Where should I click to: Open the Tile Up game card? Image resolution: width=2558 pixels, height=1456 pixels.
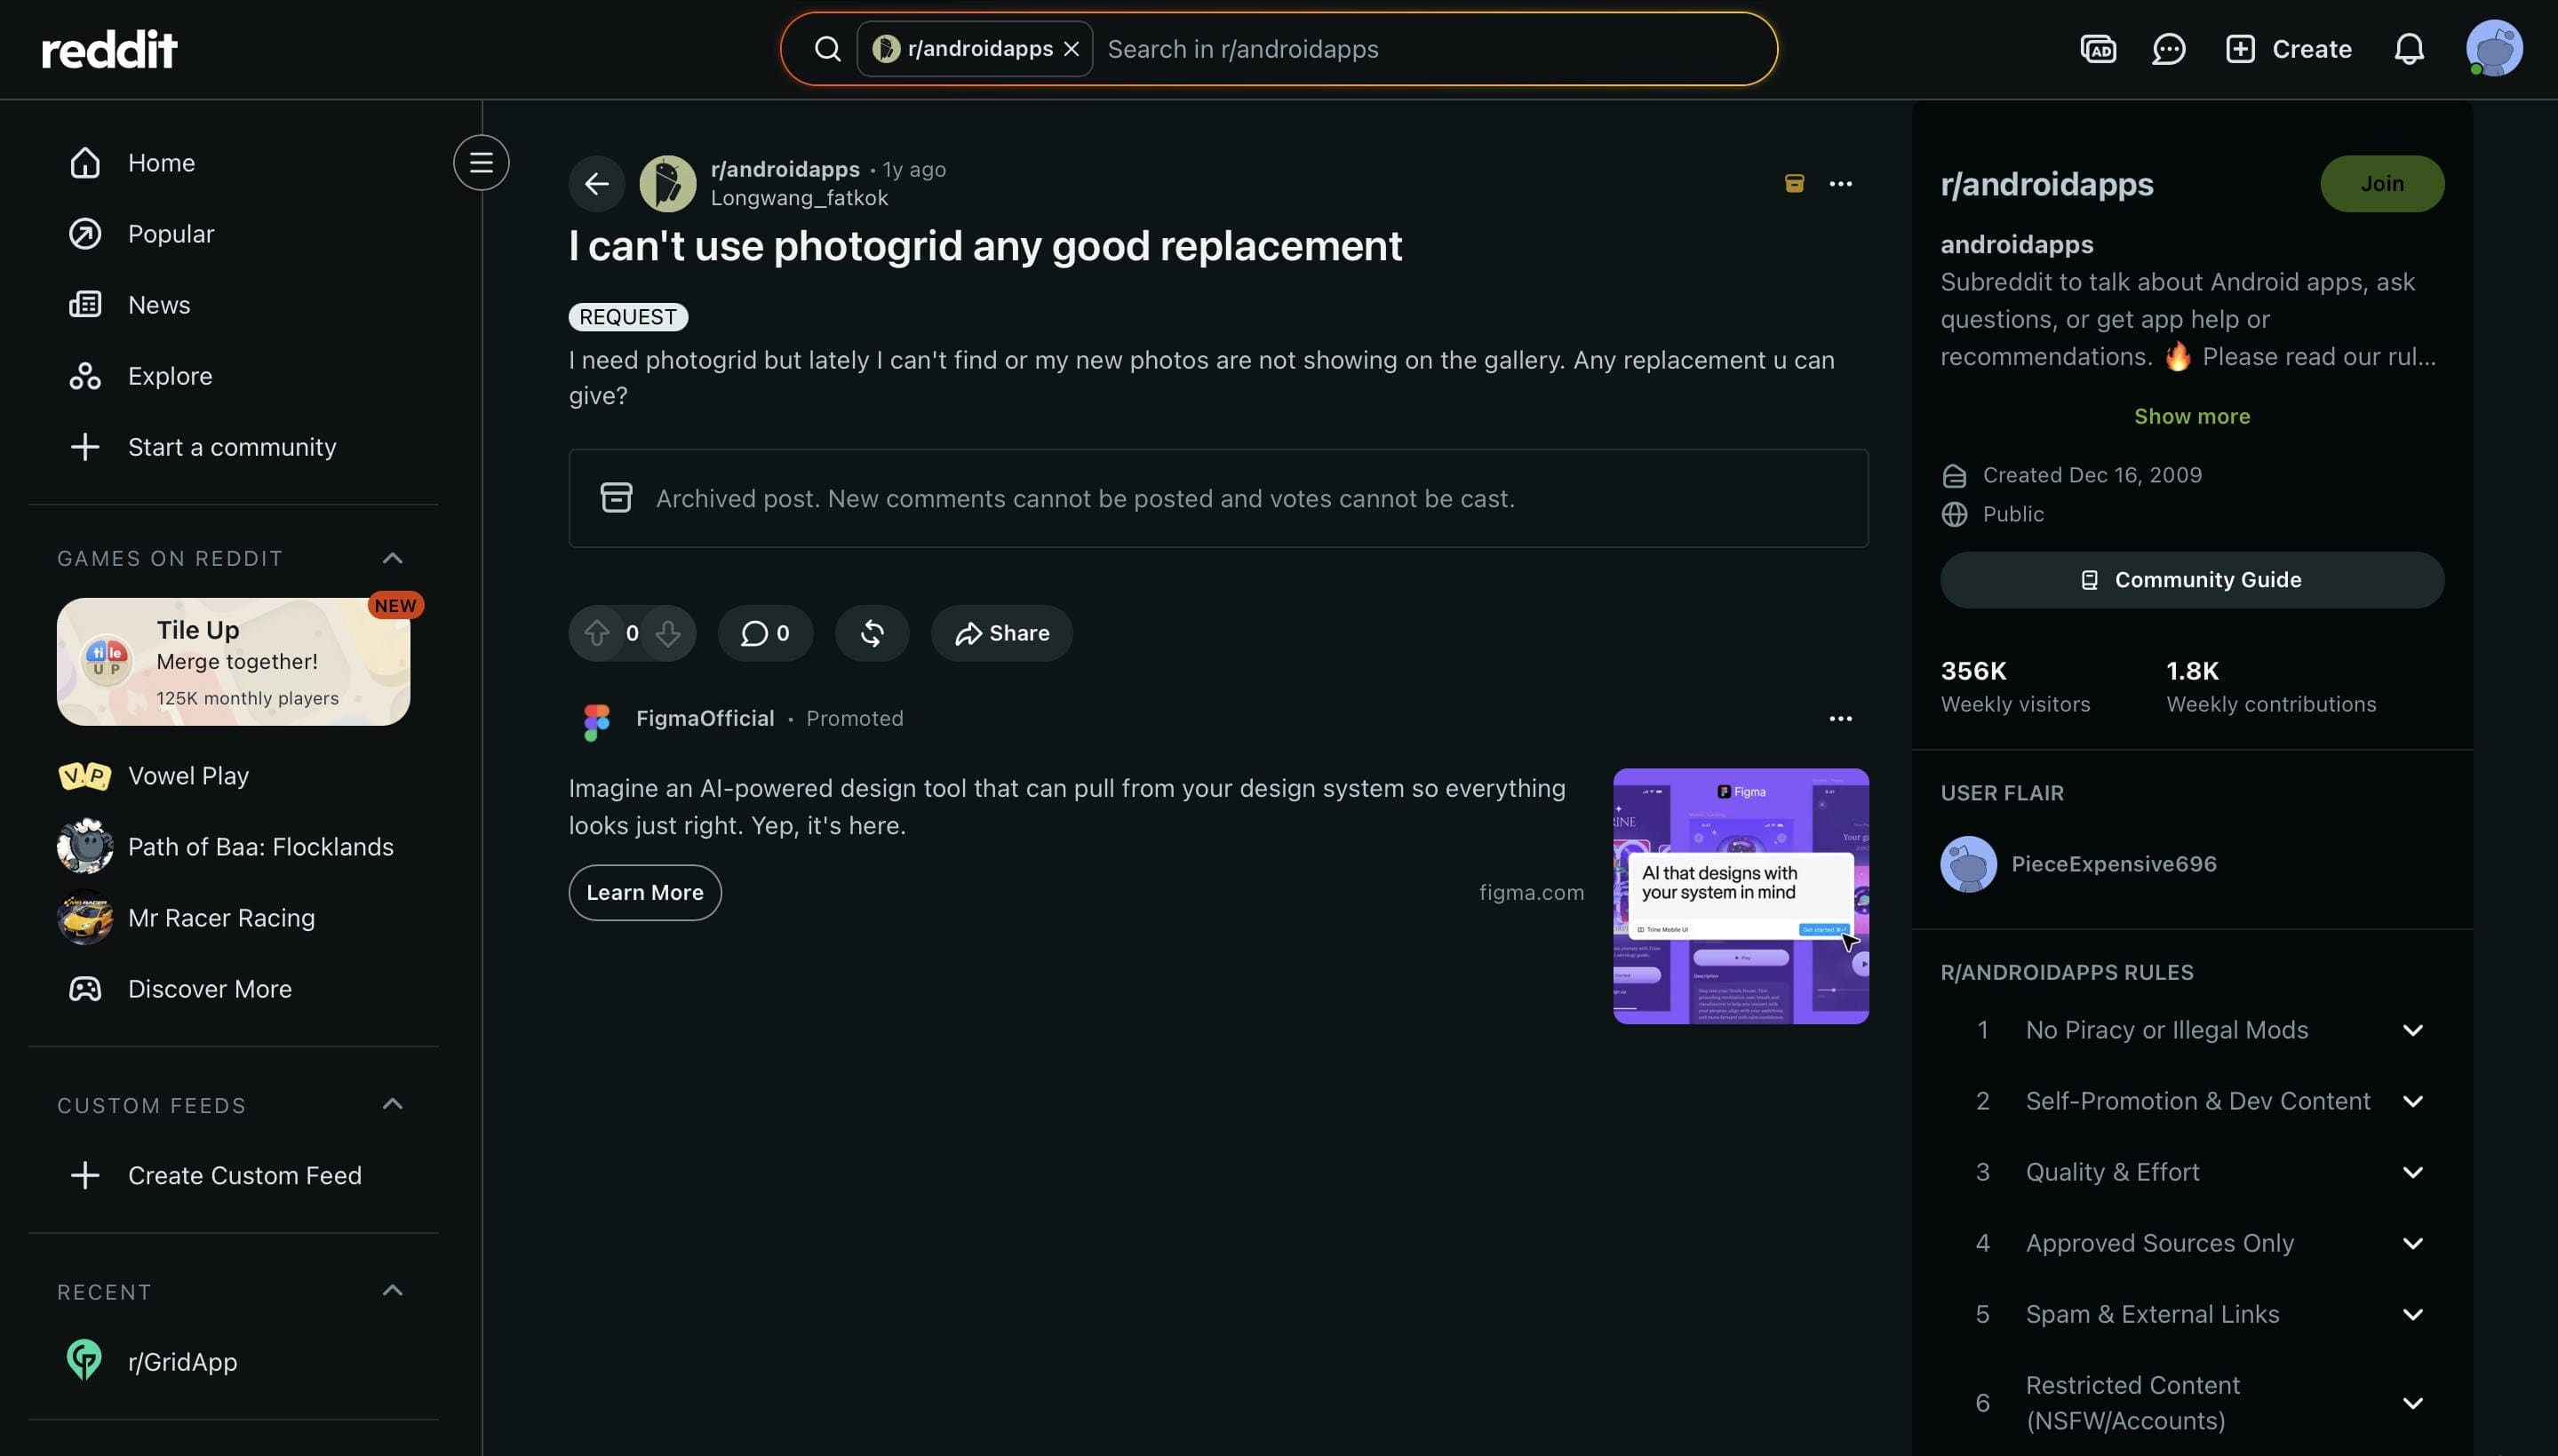pos(233,661)
